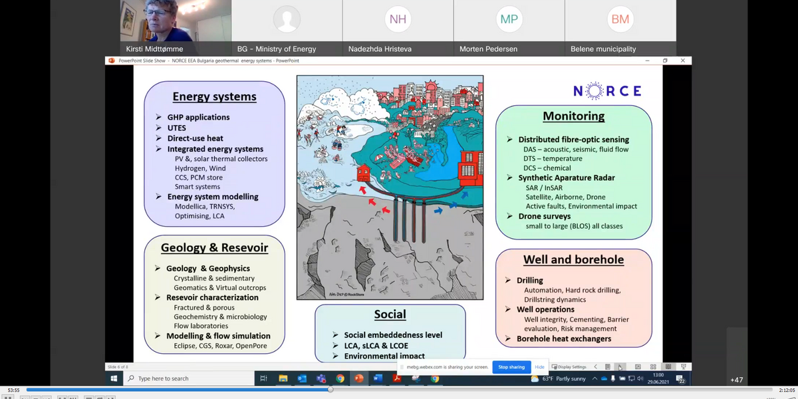Image resolution: width=798 pixels, height=399 pixels.
Task: Click the geothermal city illustration on slide
Action: tap(390, 188)
